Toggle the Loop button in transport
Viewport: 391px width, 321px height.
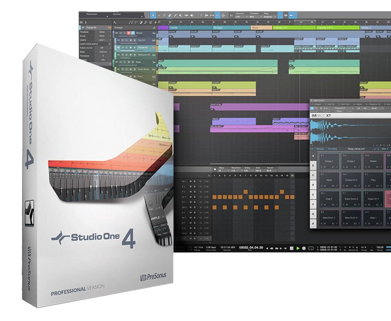[311, 248]
